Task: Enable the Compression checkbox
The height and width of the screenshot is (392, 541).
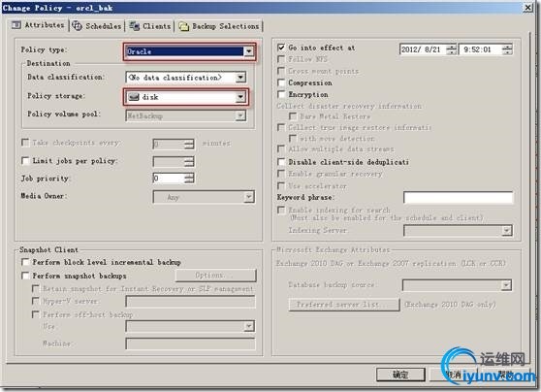Action: [x=281, y=82]
